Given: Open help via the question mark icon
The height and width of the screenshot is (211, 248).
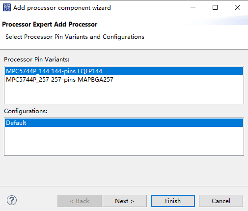Looking at the screenshot, I should 12,200.
